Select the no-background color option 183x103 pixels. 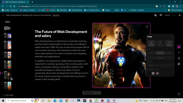(162, 73)
